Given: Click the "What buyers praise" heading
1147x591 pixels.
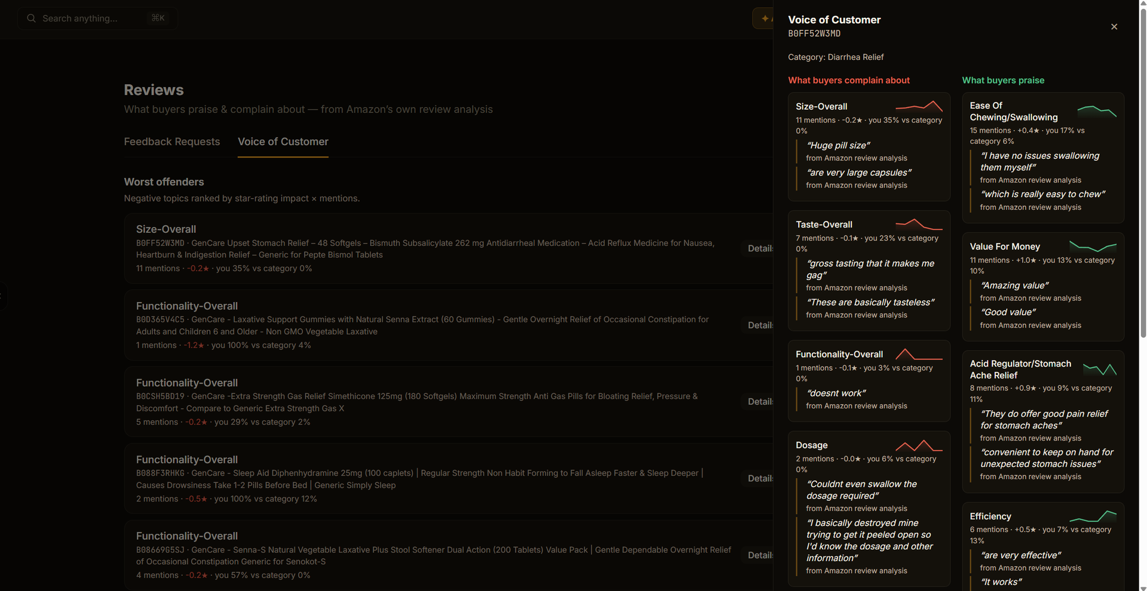Looking at the screenshot, I should pos(1003,81).
